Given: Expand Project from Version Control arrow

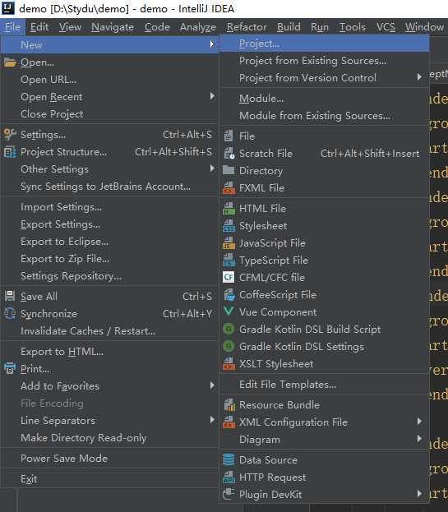Looking at the screenshot, I should [419, 77].
